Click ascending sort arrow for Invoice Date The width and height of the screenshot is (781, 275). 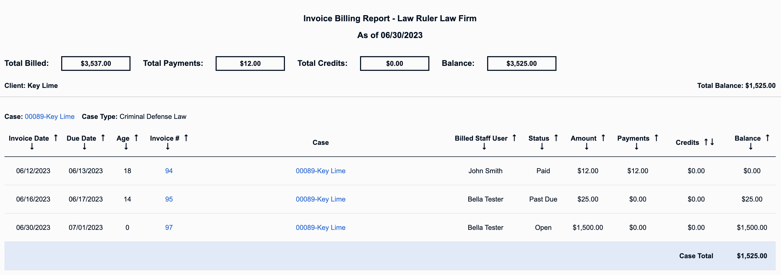[56, 138]
